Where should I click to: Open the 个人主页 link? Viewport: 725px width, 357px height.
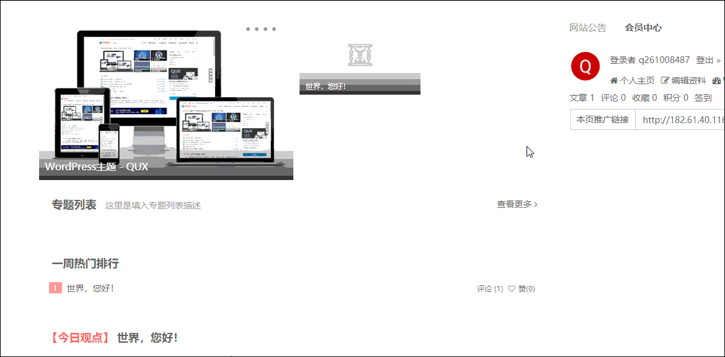click(637, 80)
